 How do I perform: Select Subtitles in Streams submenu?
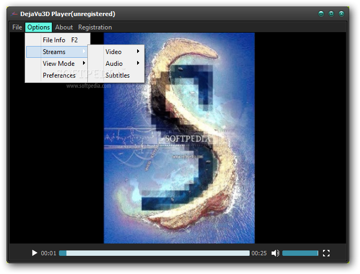point(116,75)
